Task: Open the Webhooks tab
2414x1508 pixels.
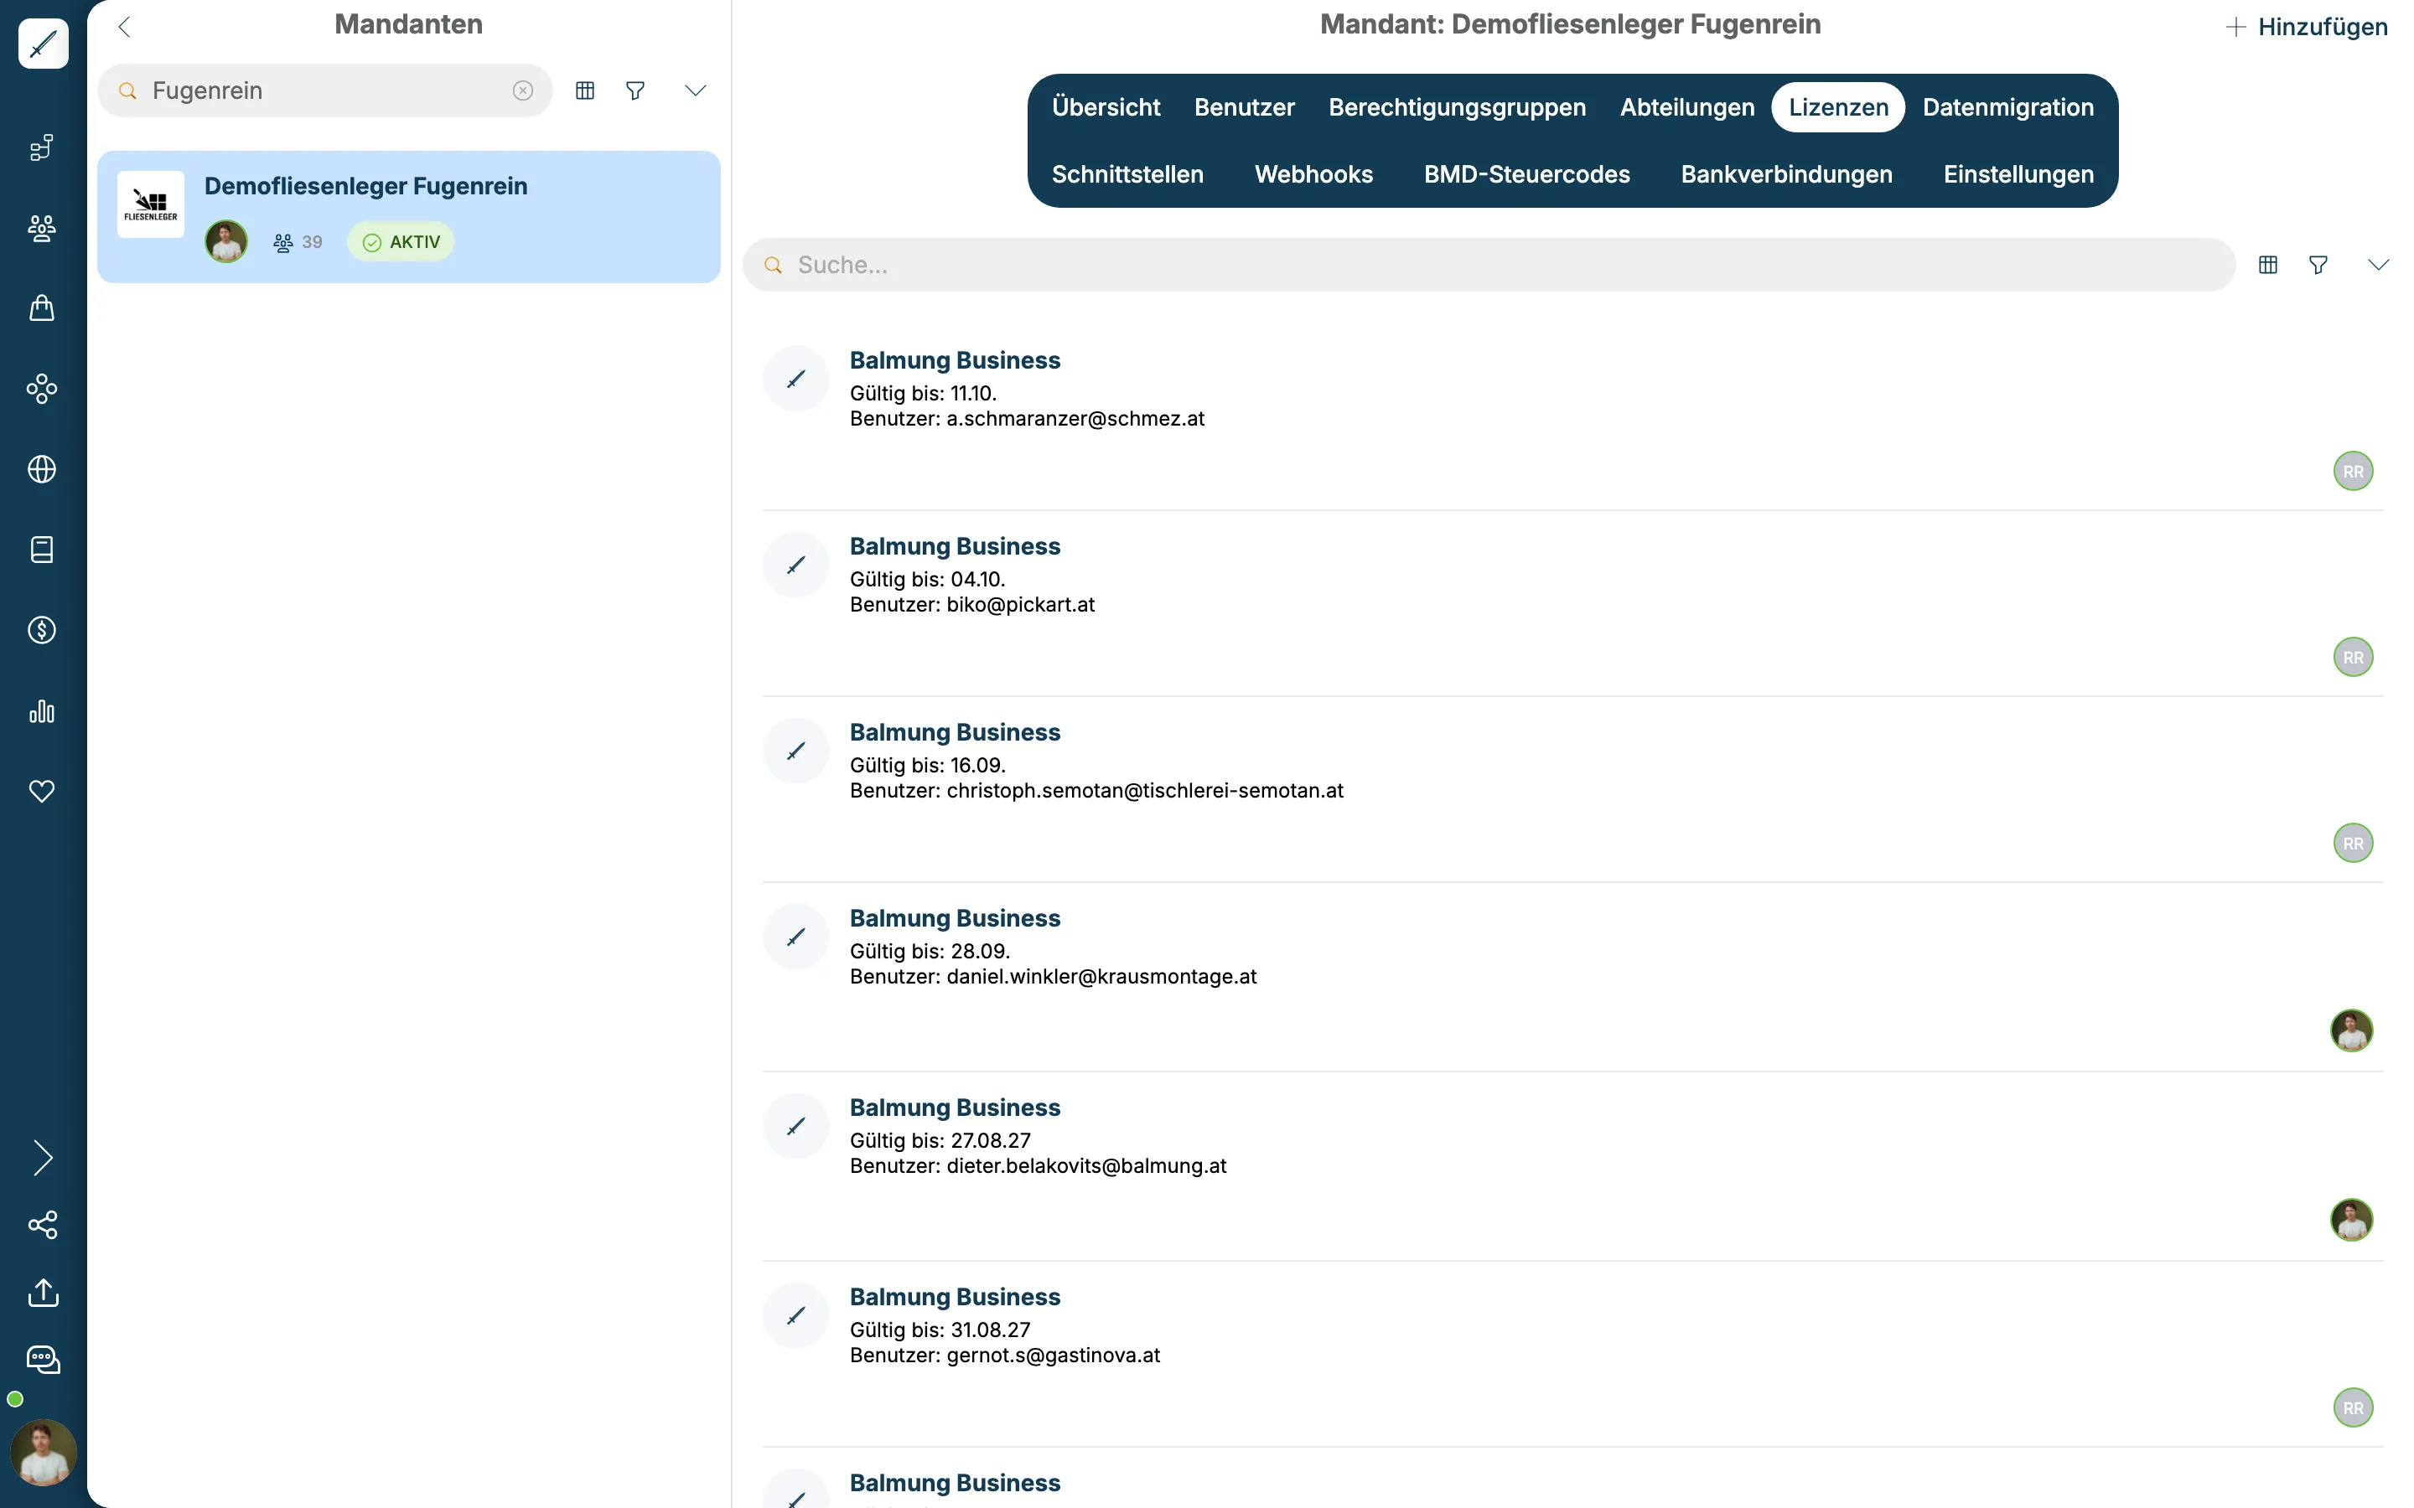Action: pyautogui.click(x=1313, y=174)
